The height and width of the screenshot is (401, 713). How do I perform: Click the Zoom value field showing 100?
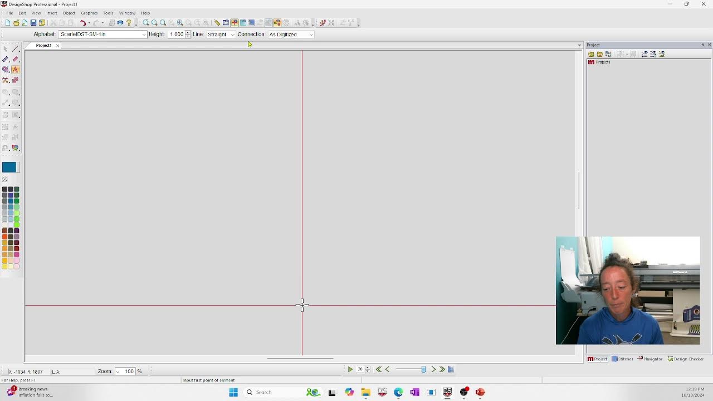tap(129, 371)
